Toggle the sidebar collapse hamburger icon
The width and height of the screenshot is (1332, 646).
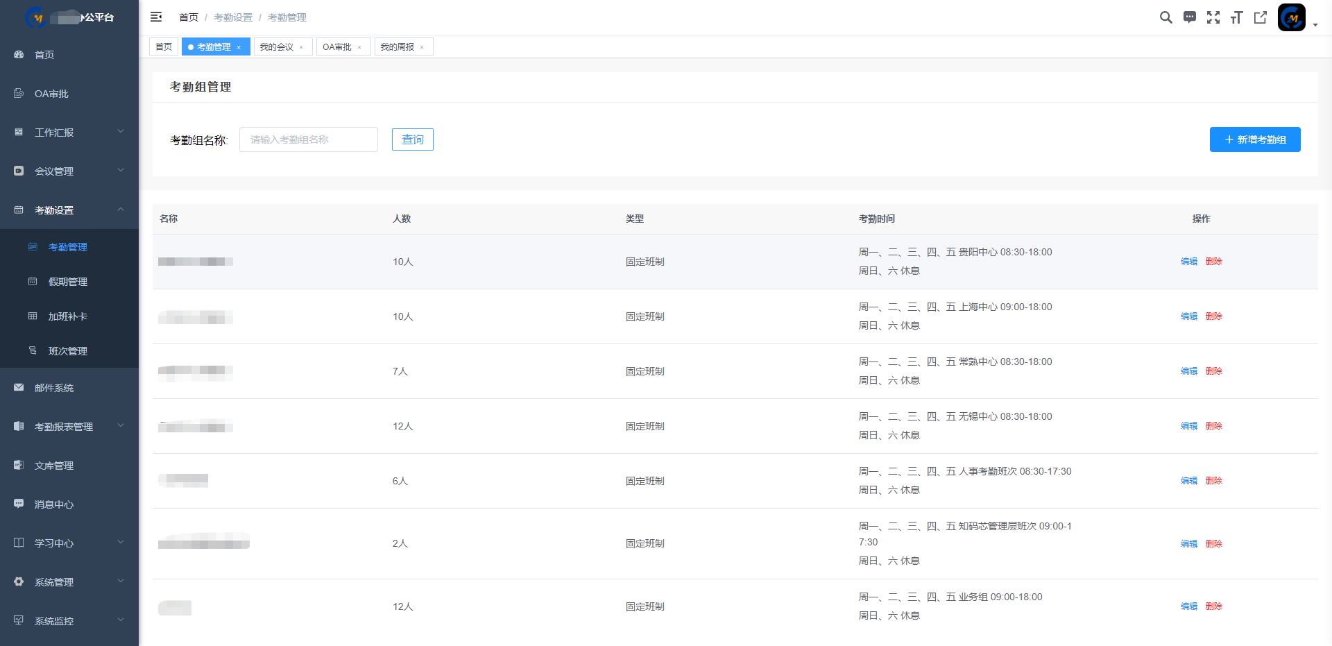156,17
